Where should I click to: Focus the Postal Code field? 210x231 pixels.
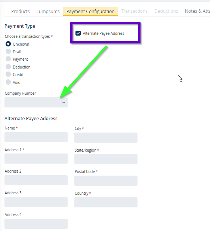(106, 180)
